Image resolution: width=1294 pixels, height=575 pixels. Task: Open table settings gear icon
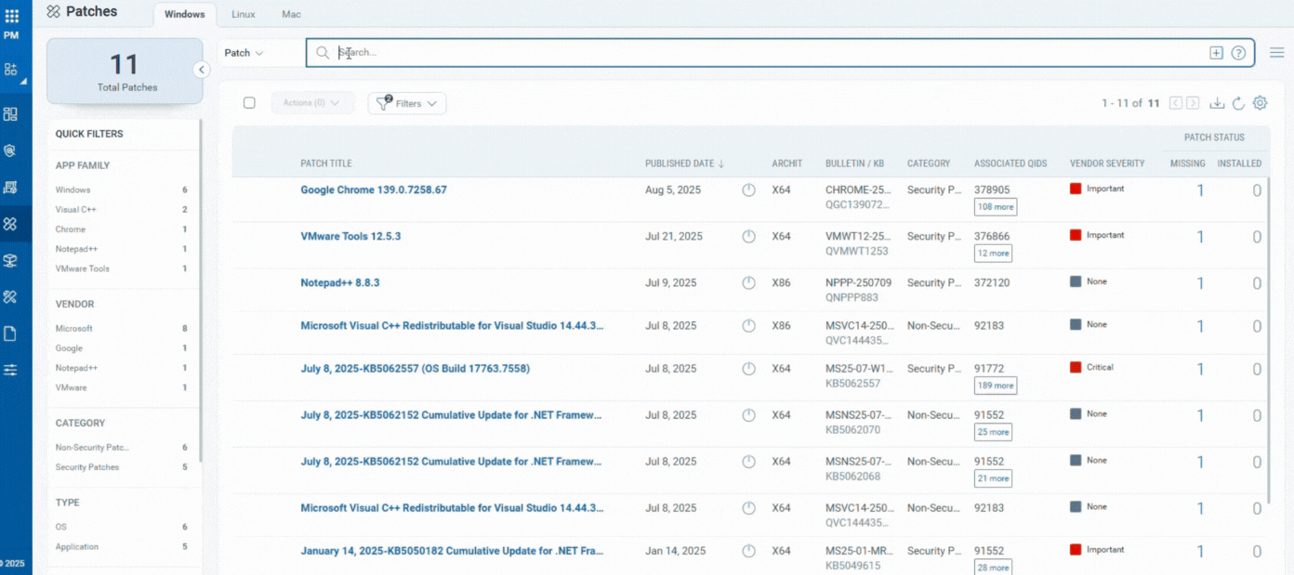click(1260, 103)
